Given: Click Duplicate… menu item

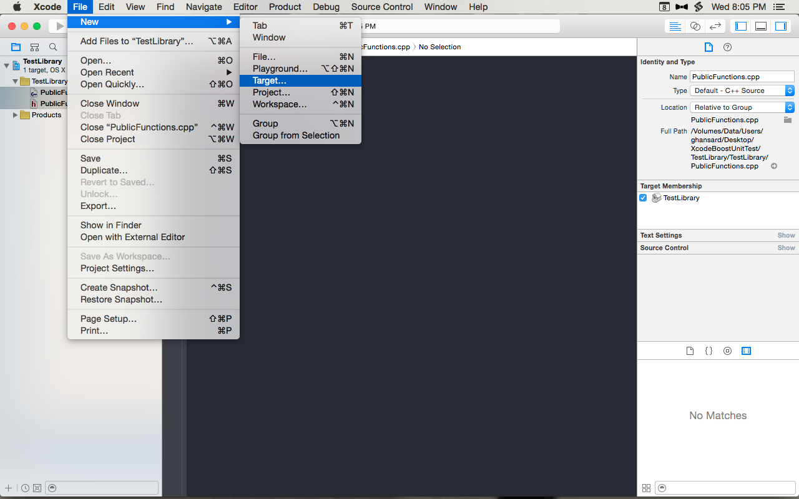Looking at the screenshot, I should click(154, 170).
